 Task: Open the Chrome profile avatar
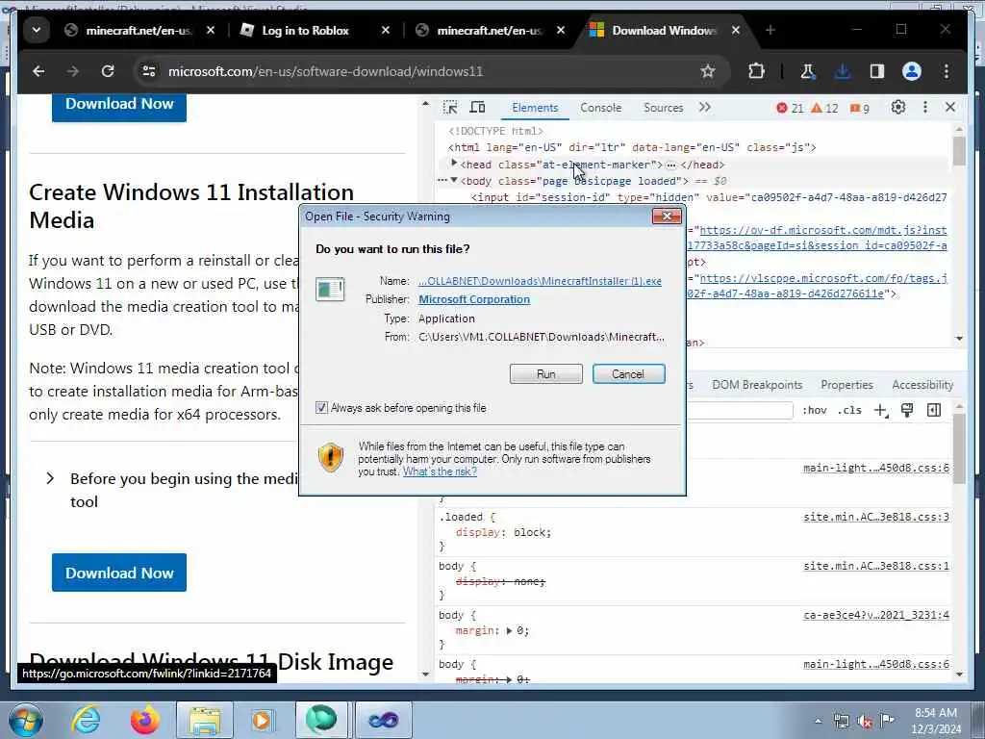click(x=912, y=71)
